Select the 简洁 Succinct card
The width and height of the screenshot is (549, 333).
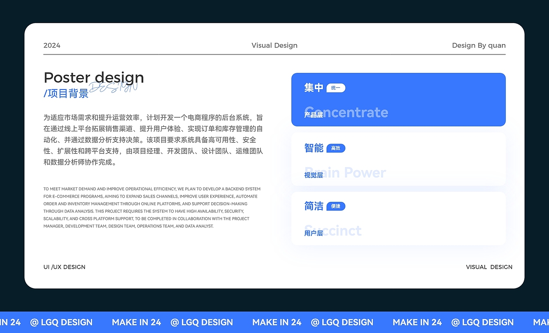click(398, 219)
